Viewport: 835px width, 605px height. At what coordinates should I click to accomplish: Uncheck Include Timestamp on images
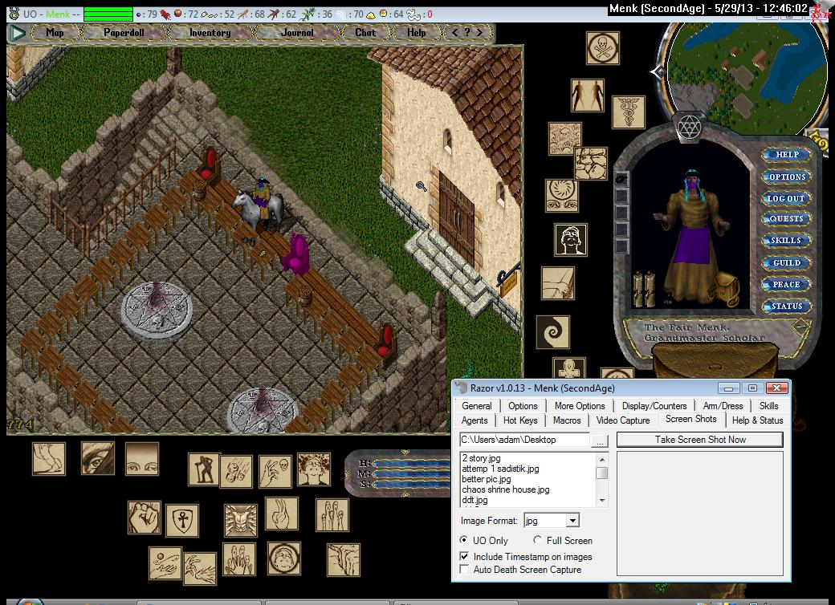tap(464, 557)
